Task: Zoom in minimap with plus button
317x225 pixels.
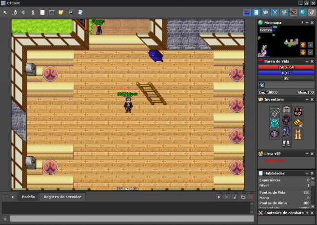Action: coord(311,45)
